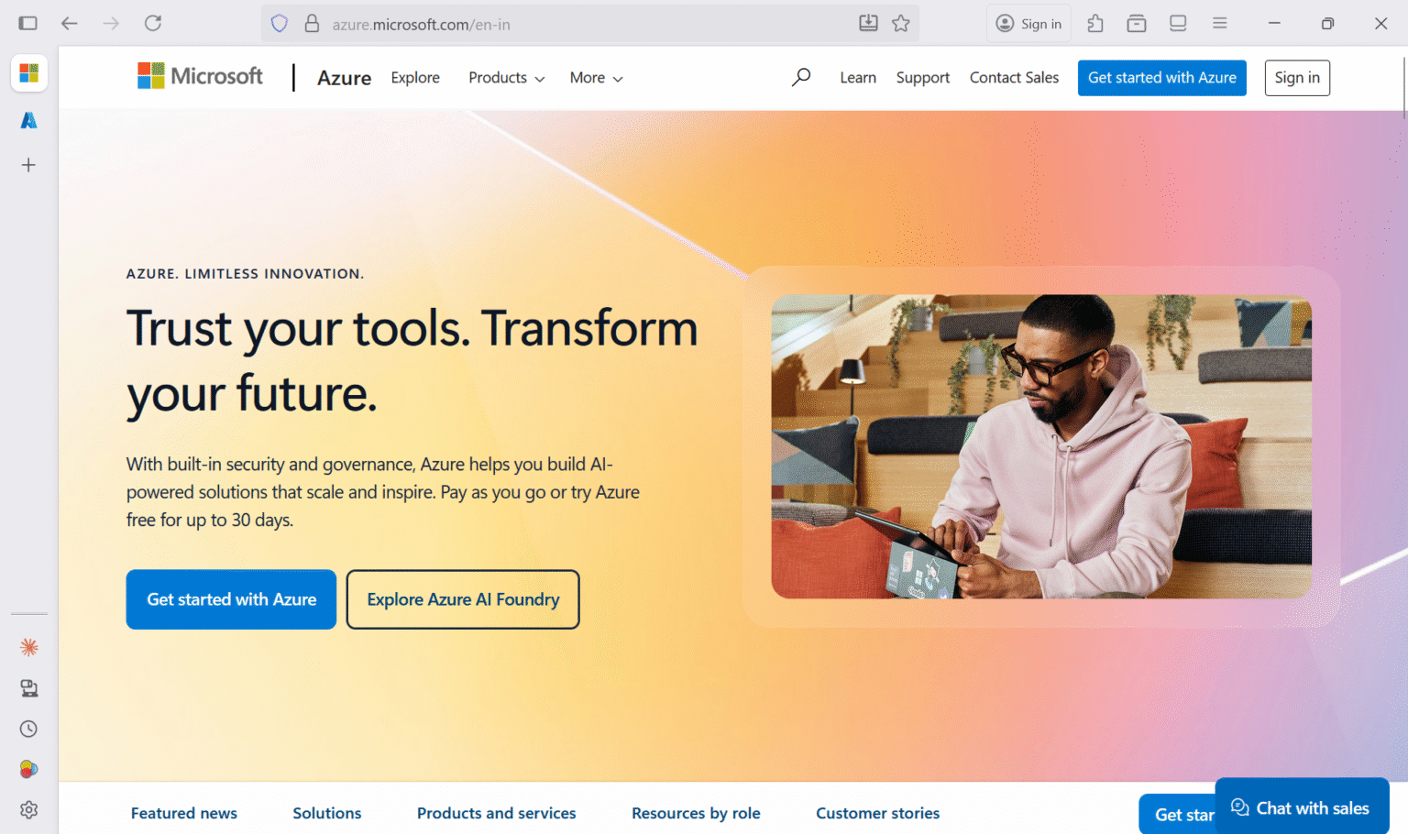
Task: Click the Get started with Azure button
Action: pyautogui.click(x=231, y=599)
